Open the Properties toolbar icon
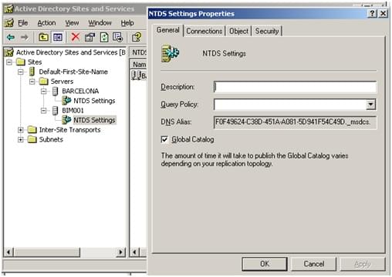This screenshot has width=392, height=277. click(x=90, y=37)
